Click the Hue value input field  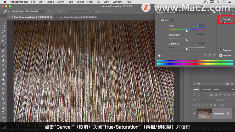click(200, 26)
